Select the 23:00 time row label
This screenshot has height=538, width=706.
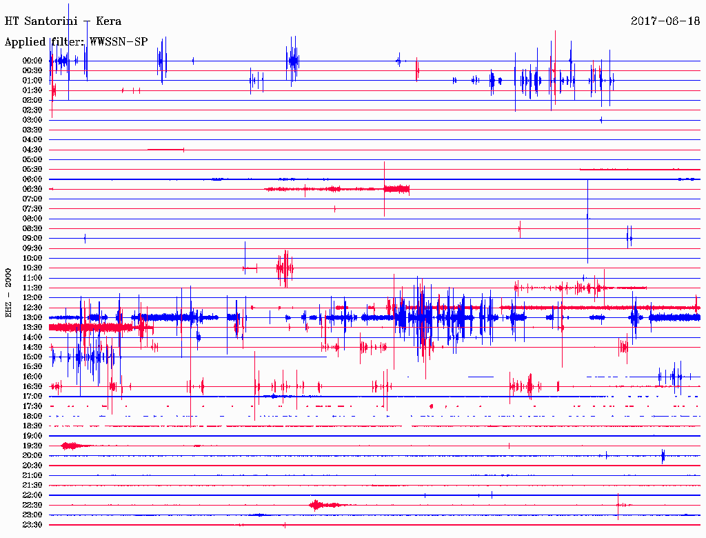(x=32, y=515)
